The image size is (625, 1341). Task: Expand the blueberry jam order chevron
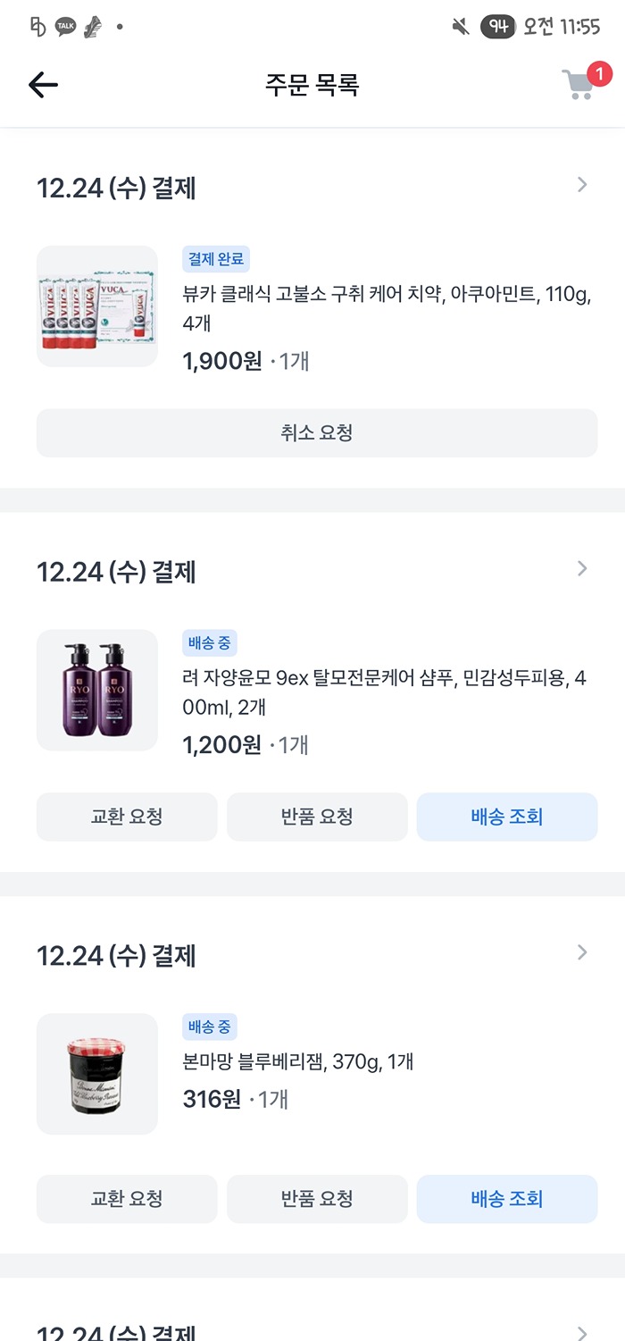tap(582, 952)
